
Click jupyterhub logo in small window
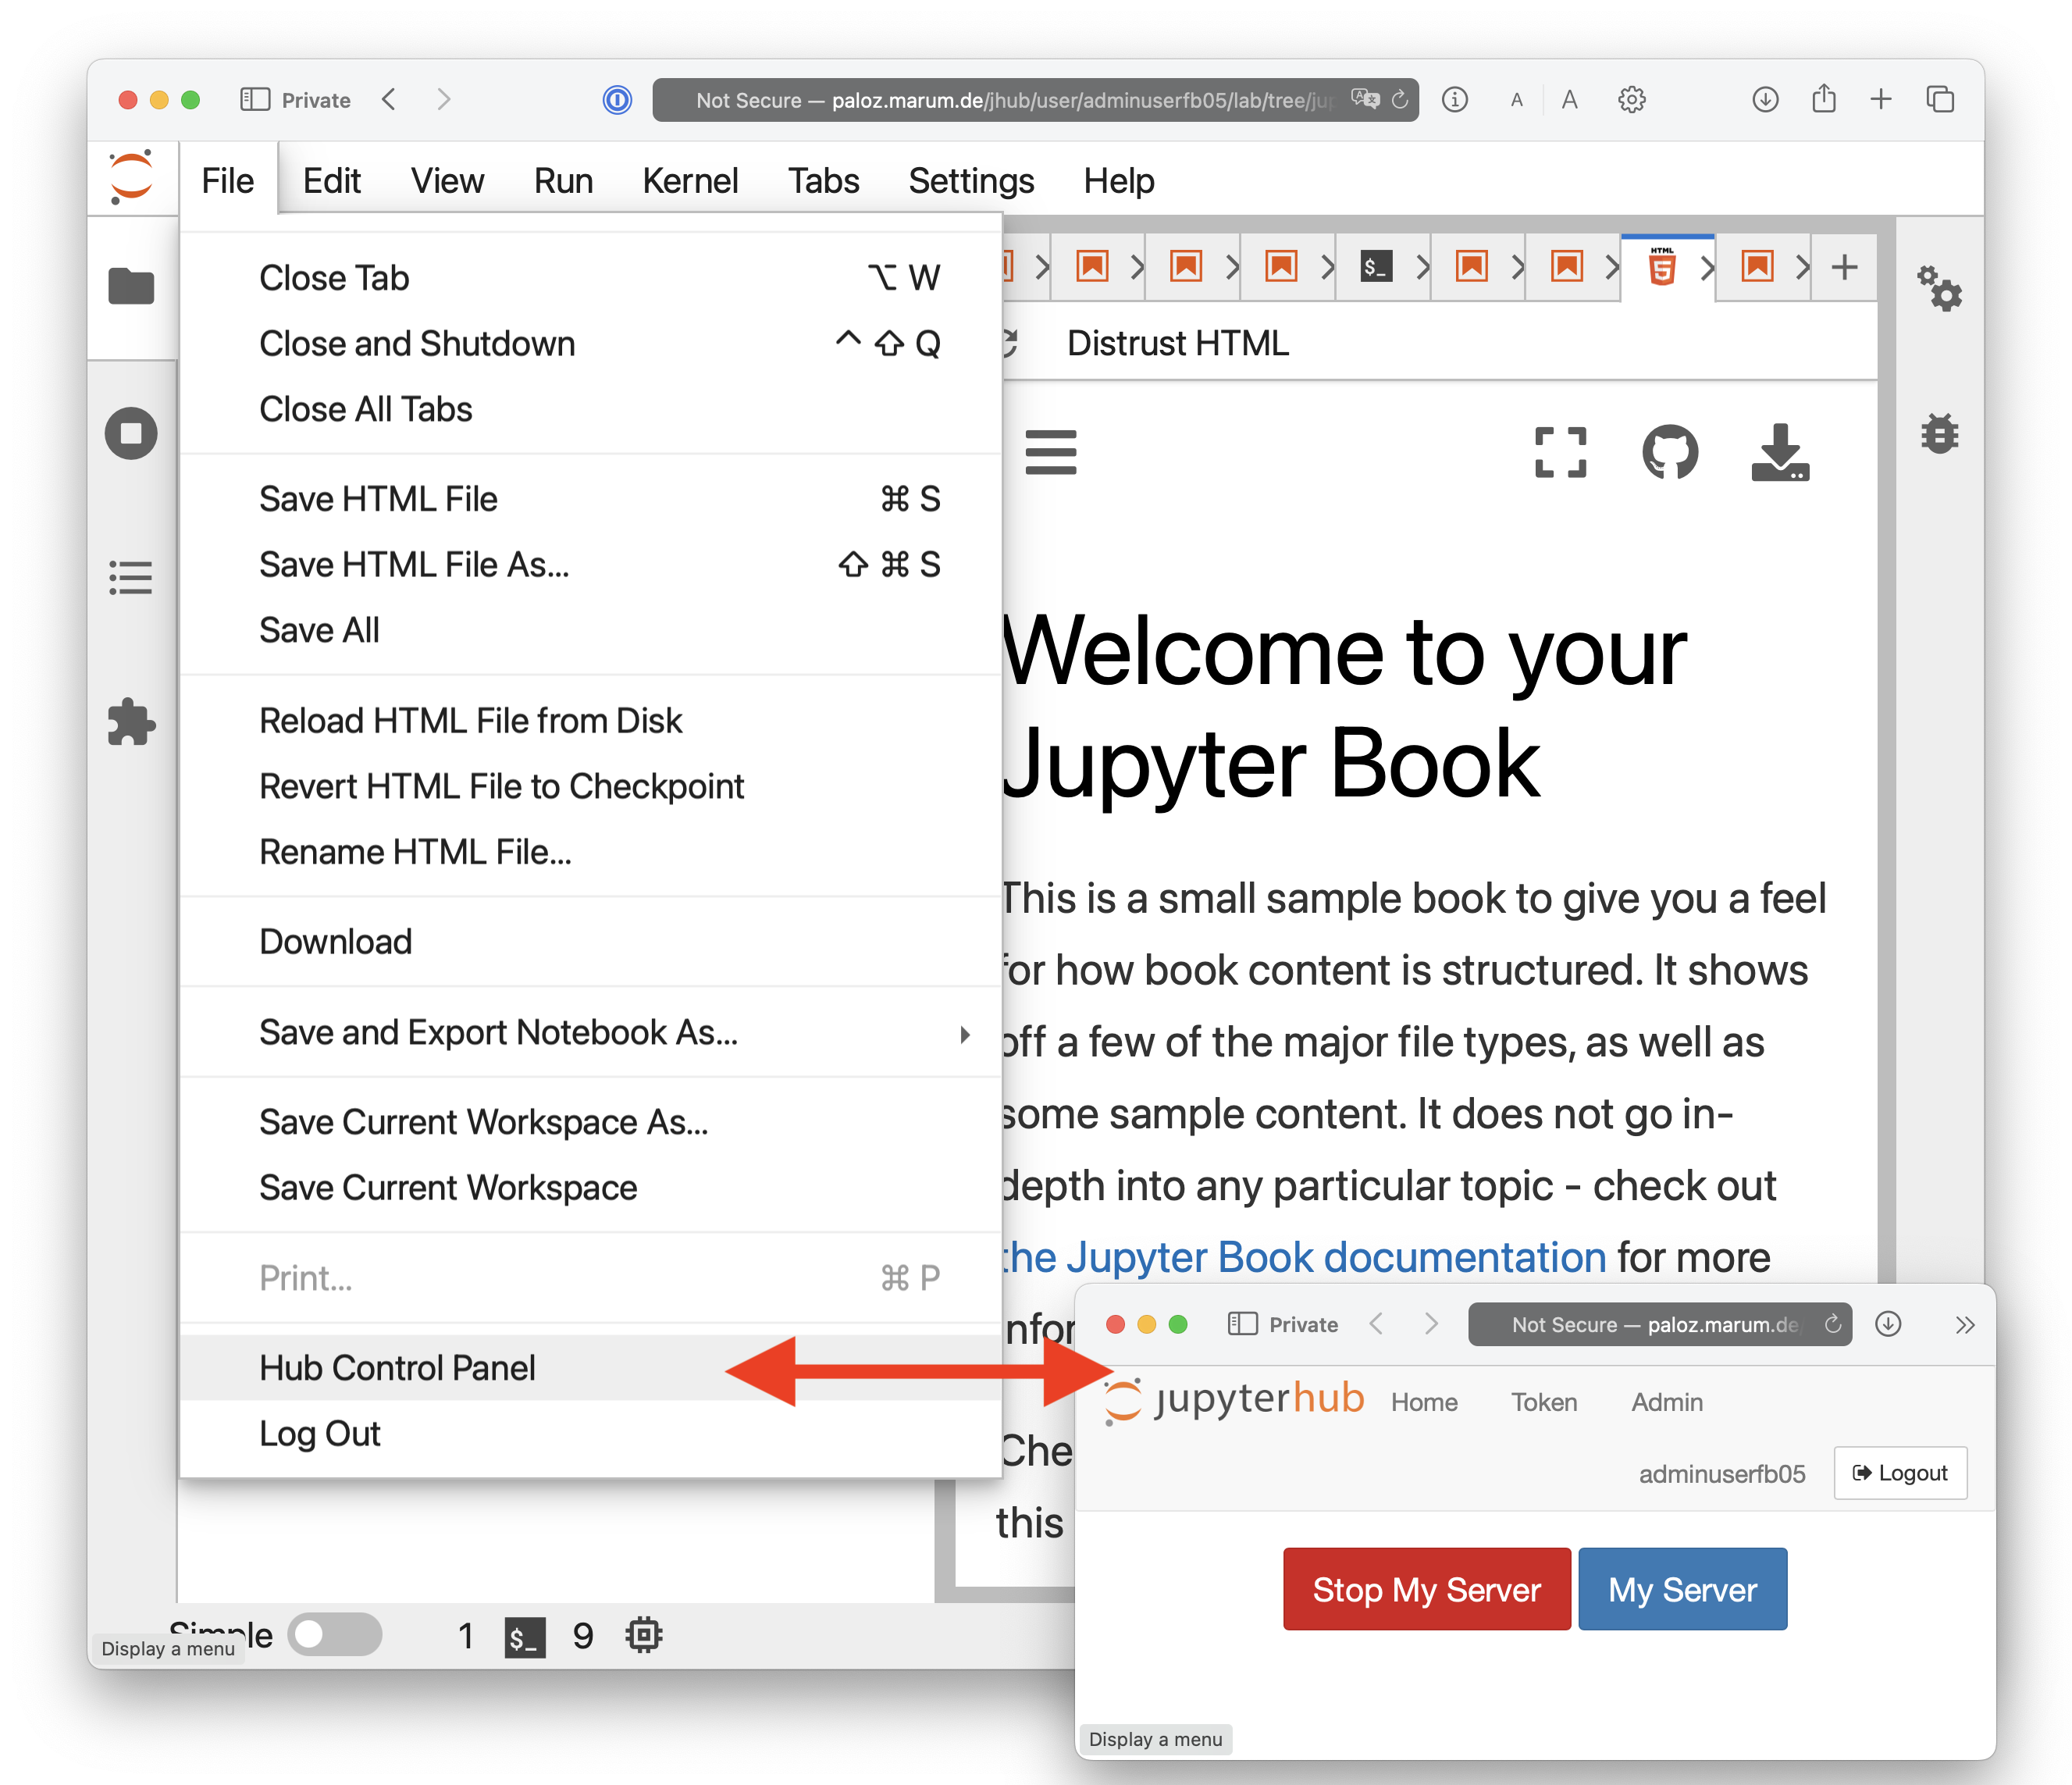(x=1235, y=1399)
